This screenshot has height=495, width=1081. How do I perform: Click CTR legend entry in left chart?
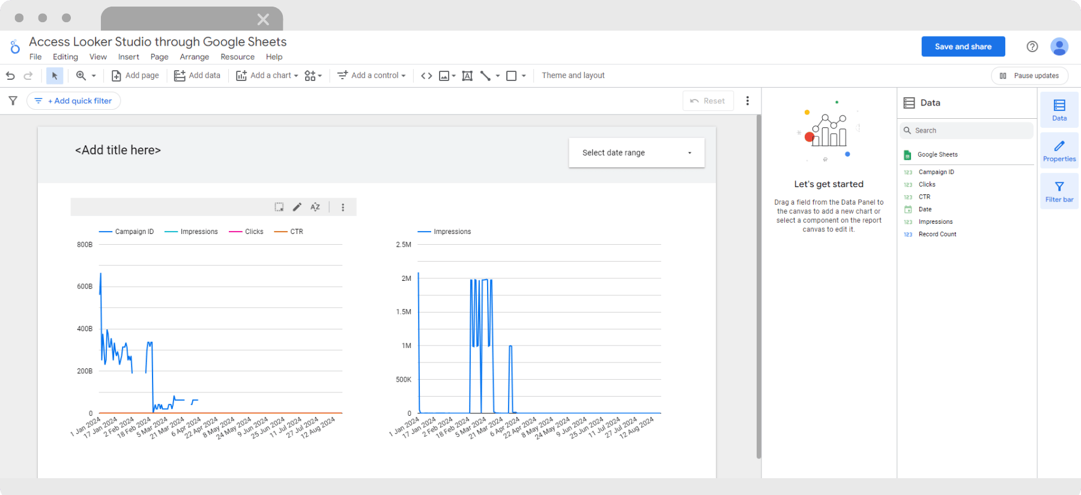tap(289, 232)
